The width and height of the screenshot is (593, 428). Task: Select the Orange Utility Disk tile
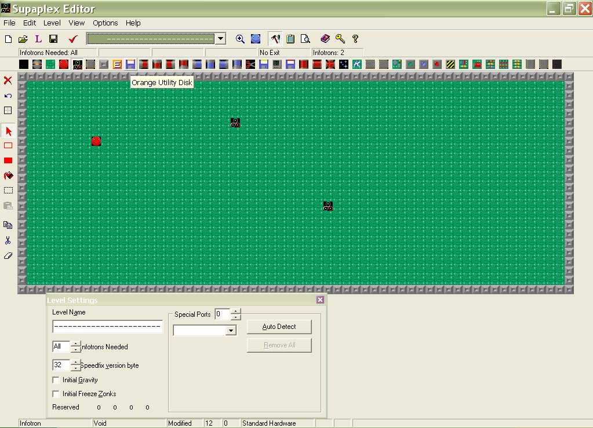point(130,64)
